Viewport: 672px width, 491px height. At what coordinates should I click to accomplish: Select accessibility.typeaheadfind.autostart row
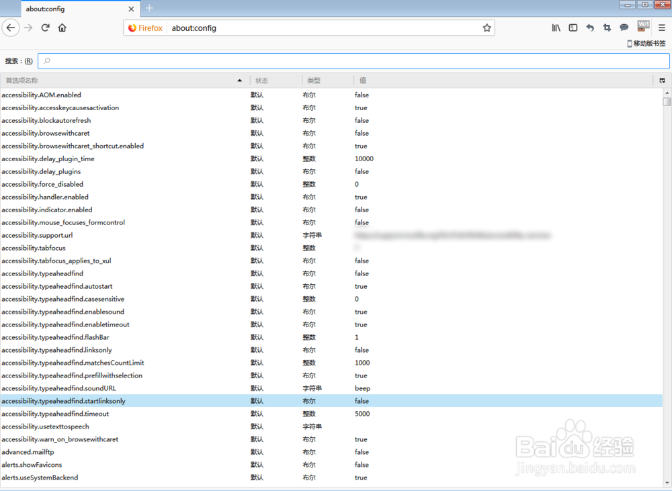pyautogui.click(x=331, y=286)
